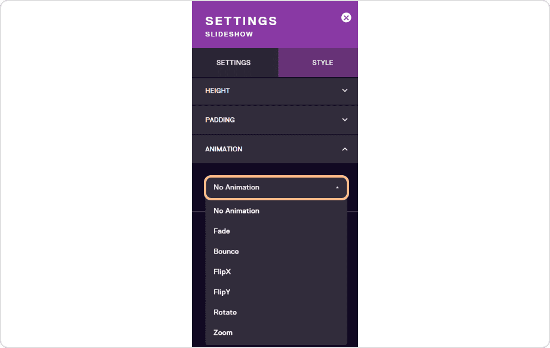This screenshot has height=348, width=550.
Task: Click the animation dropdown's small arrow
Action: pyautogui.click(x=337, y=188)
